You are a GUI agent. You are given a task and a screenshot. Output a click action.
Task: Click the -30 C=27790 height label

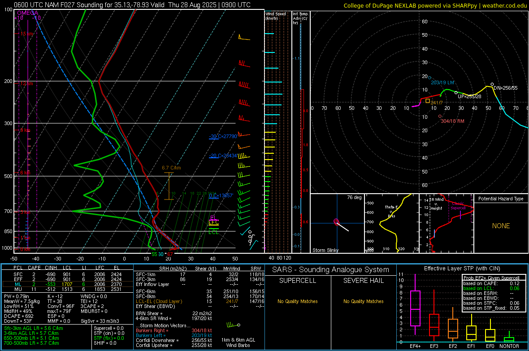[223, 136]
